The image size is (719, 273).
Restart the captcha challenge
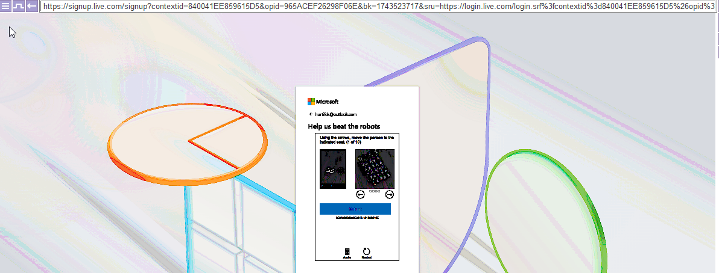click(366, 253)
